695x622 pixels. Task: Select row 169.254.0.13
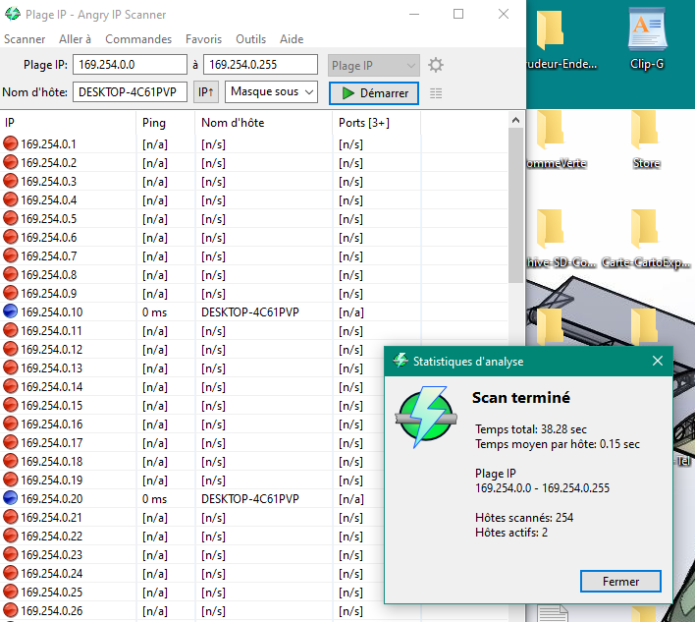pos(192,368)
